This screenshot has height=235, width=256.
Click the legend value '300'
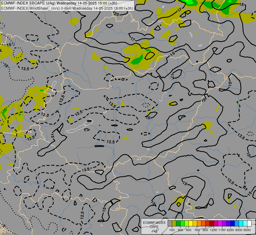click(180, 230)
